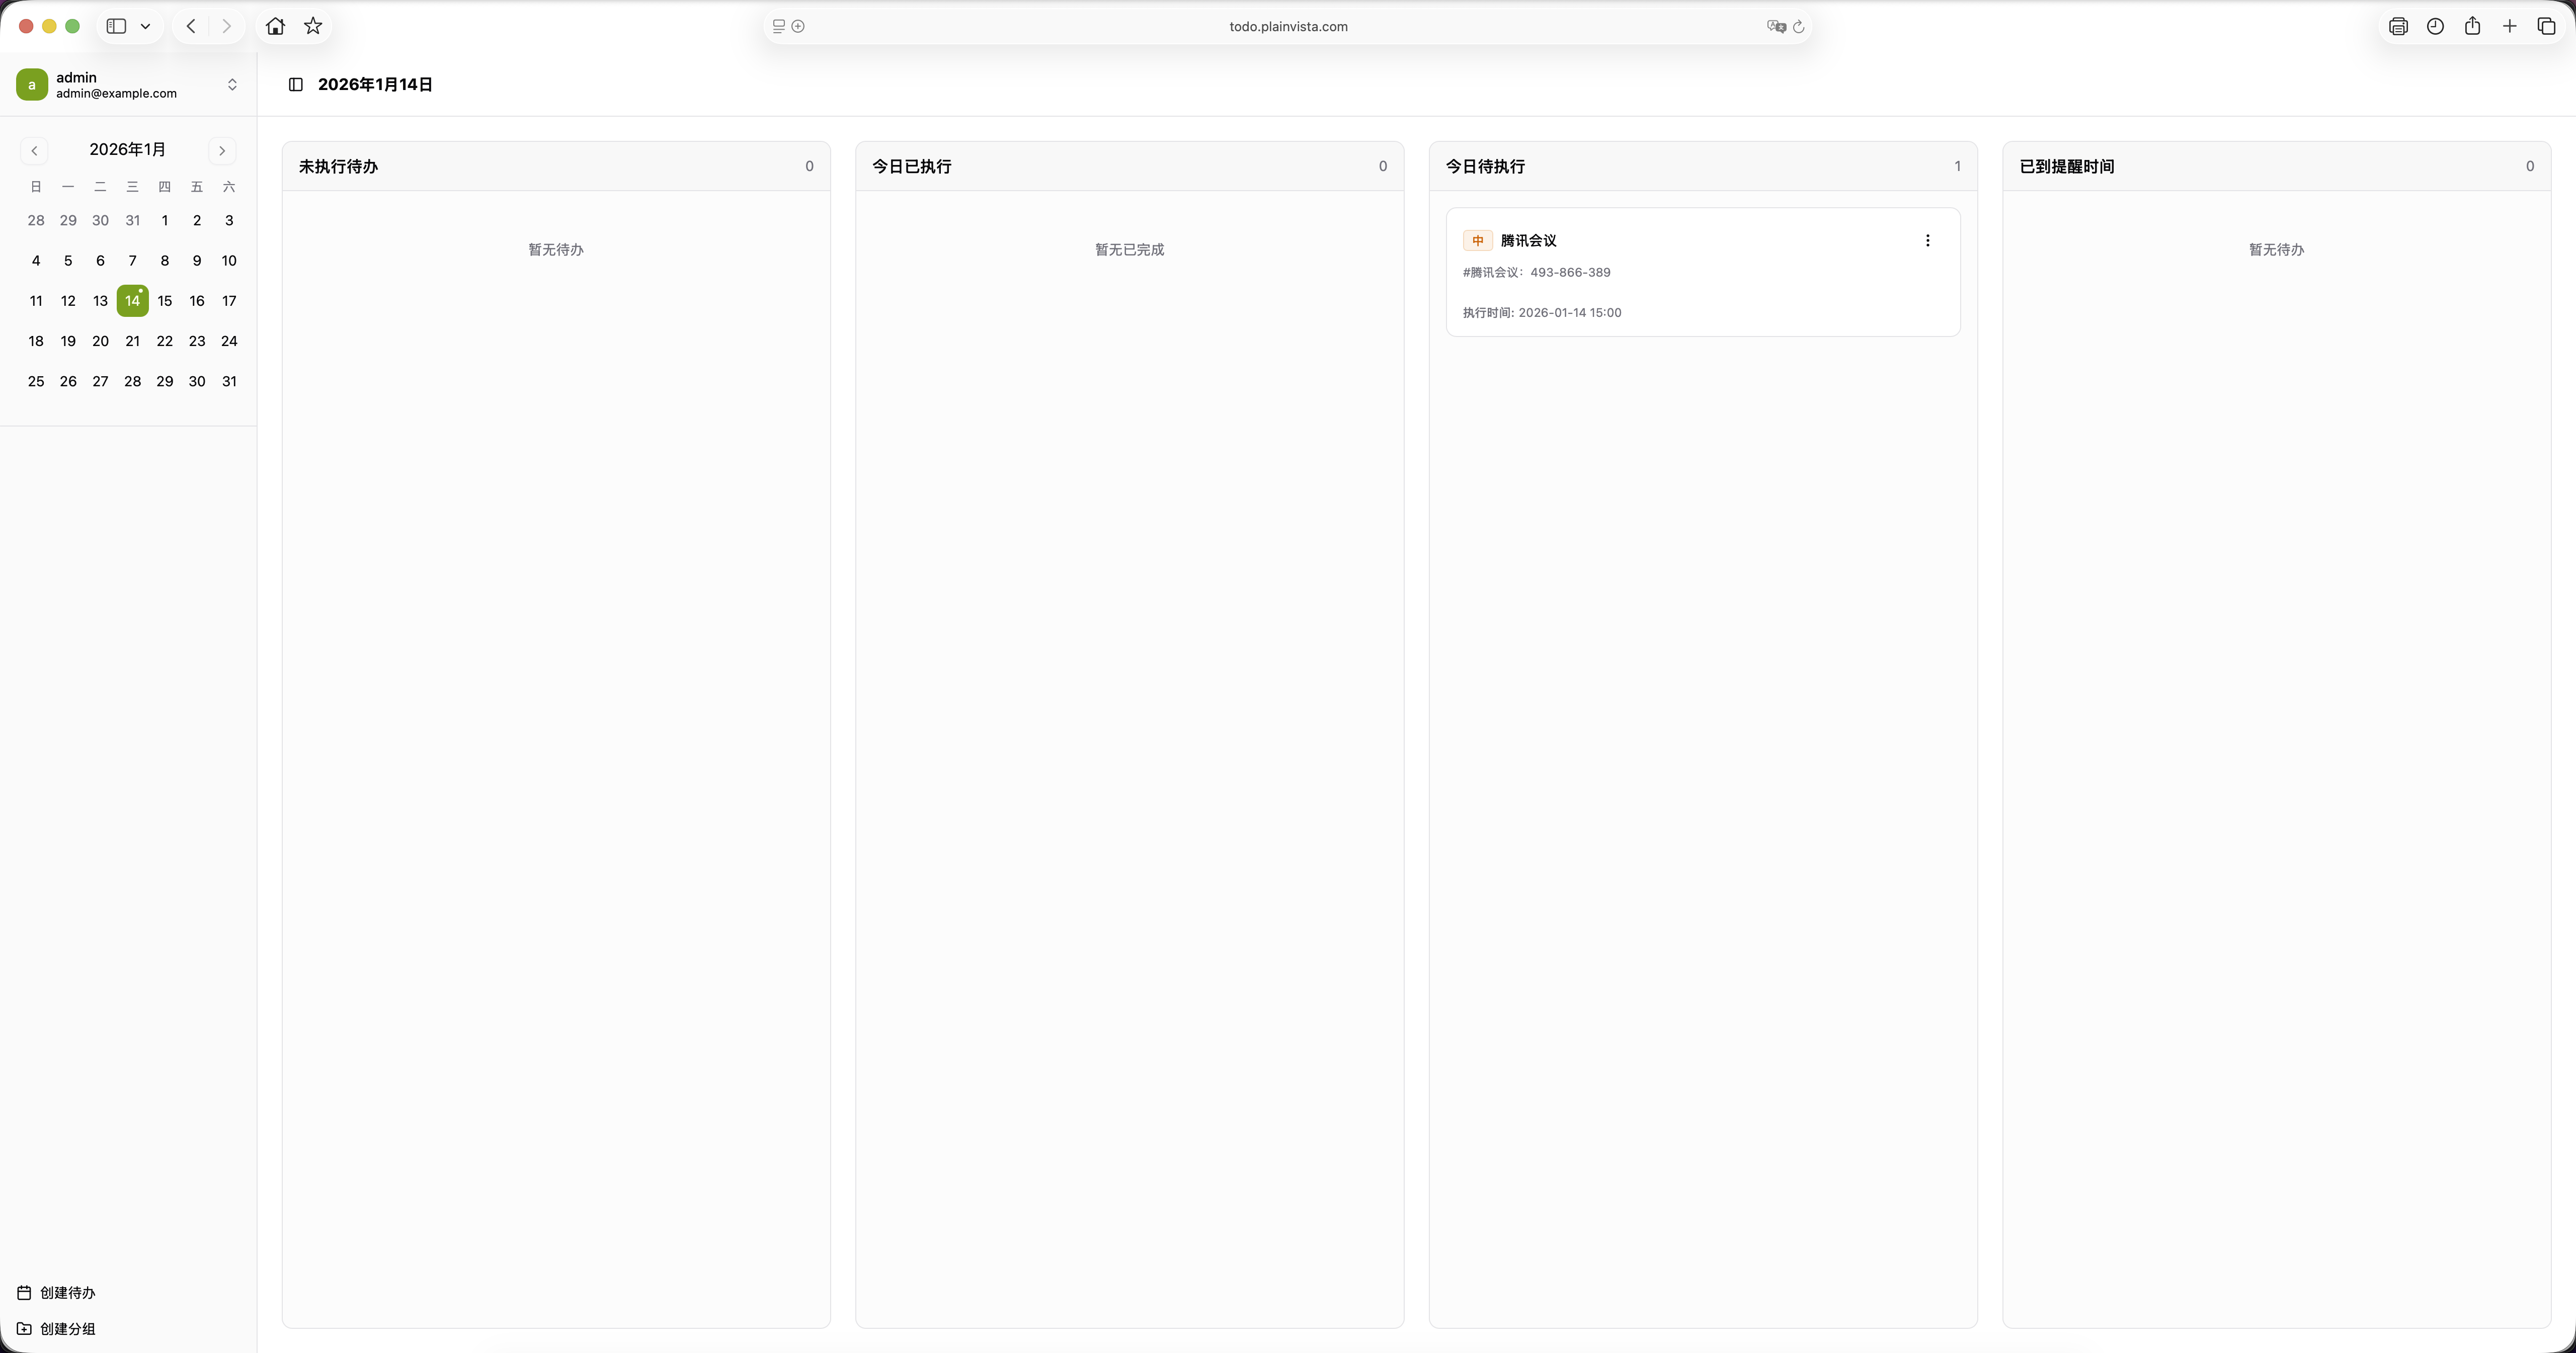Click the browser home icon

pos(275,26)
